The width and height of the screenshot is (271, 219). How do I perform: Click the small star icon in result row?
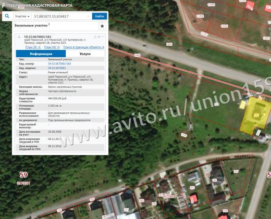point(99,36)
